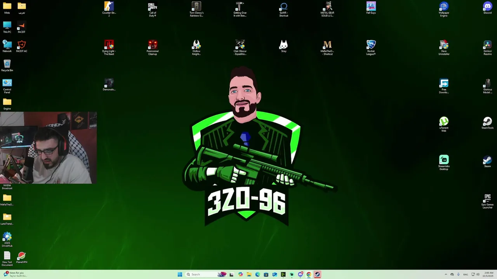
Task: Select the DaVinci Resolve desktop icon
Action: (x=488, y=48)
